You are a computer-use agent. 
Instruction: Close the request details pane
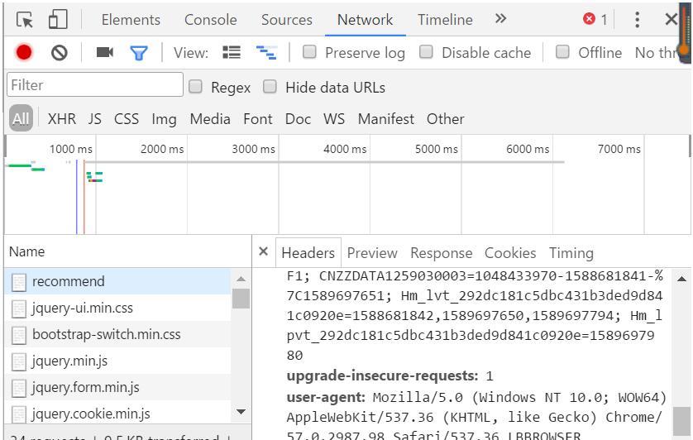tap(263, 252)
